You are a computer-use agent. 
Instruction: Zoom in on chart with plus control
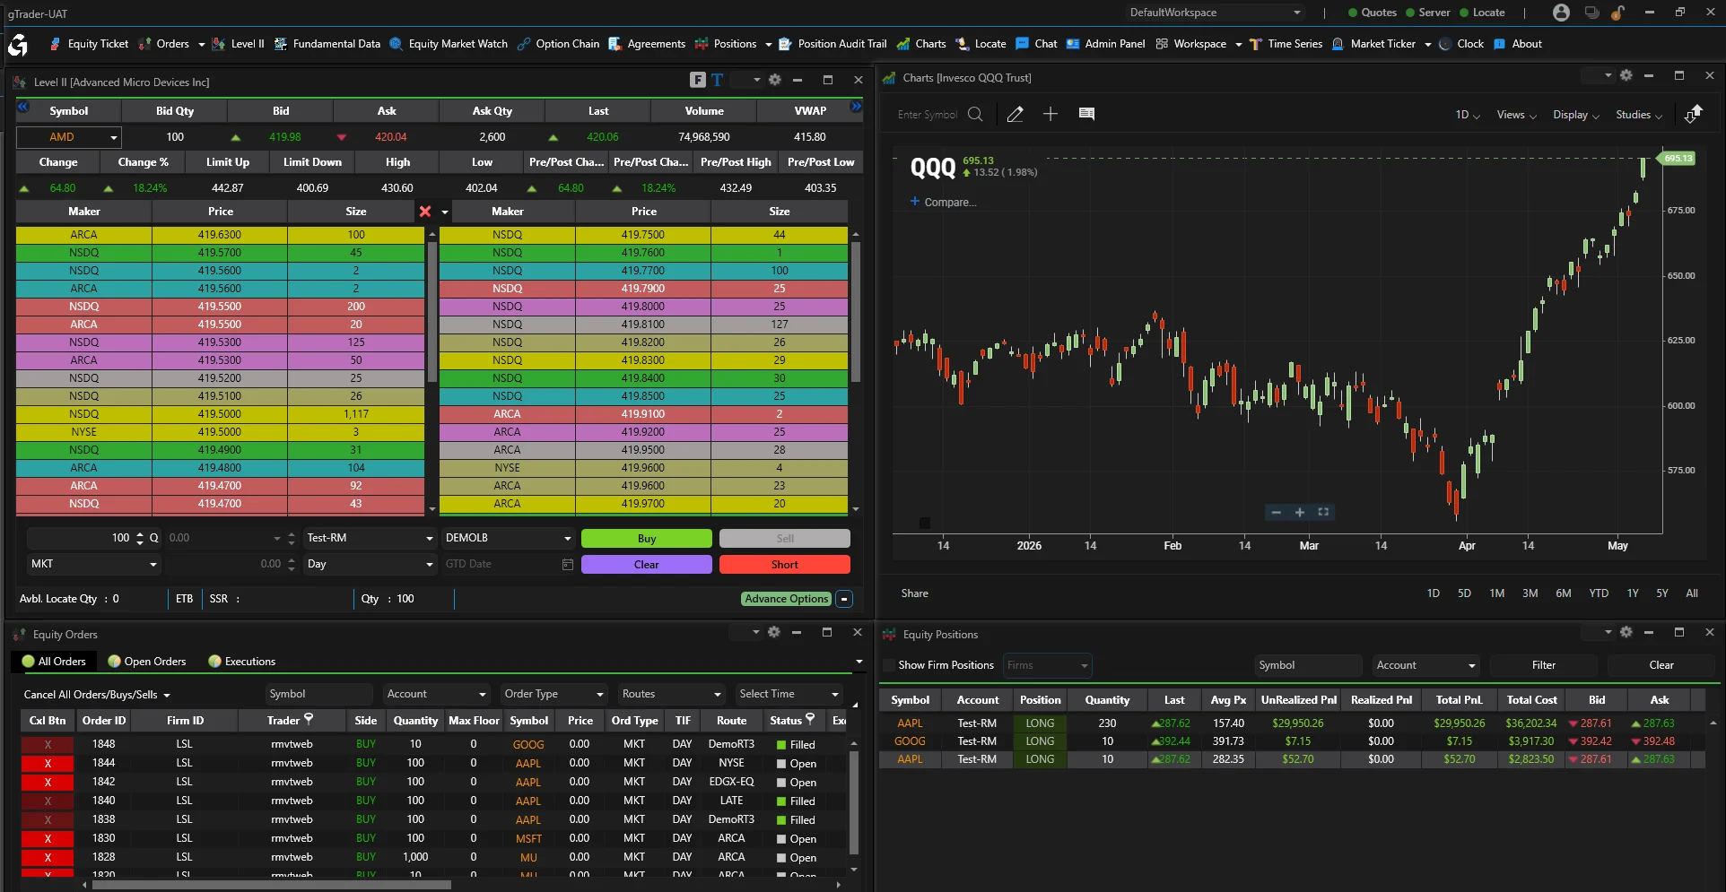1300,512
